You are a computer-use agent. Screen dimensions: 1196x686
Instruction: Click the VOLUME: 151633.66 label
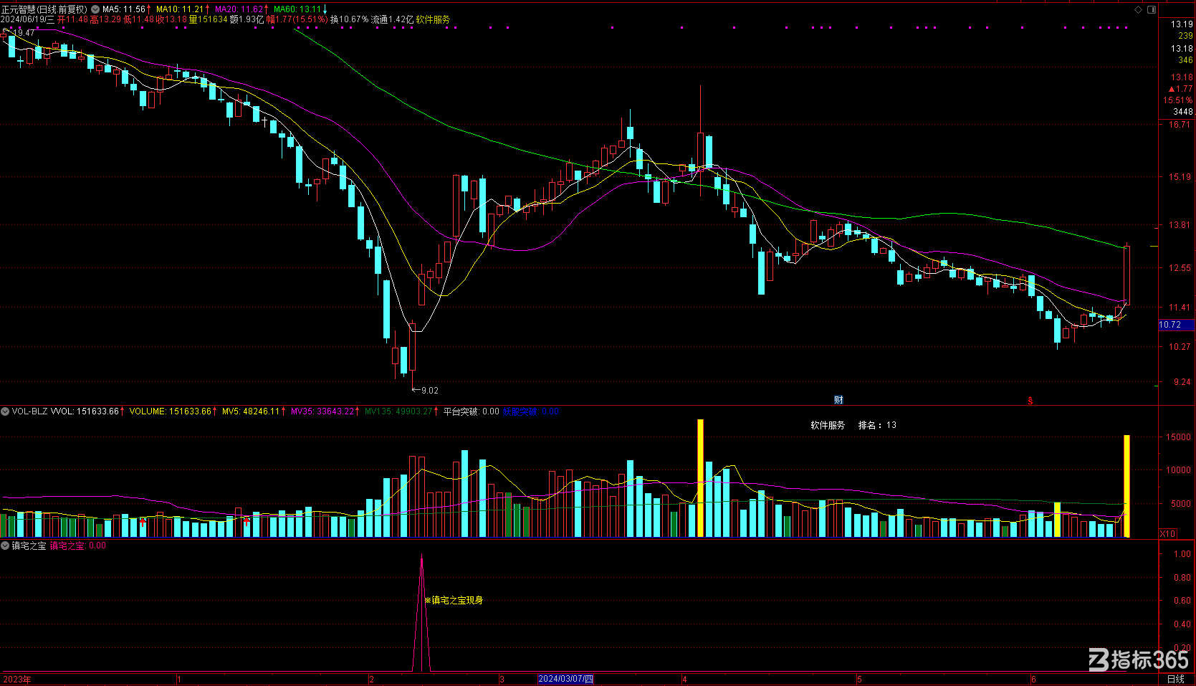point(171,411)
